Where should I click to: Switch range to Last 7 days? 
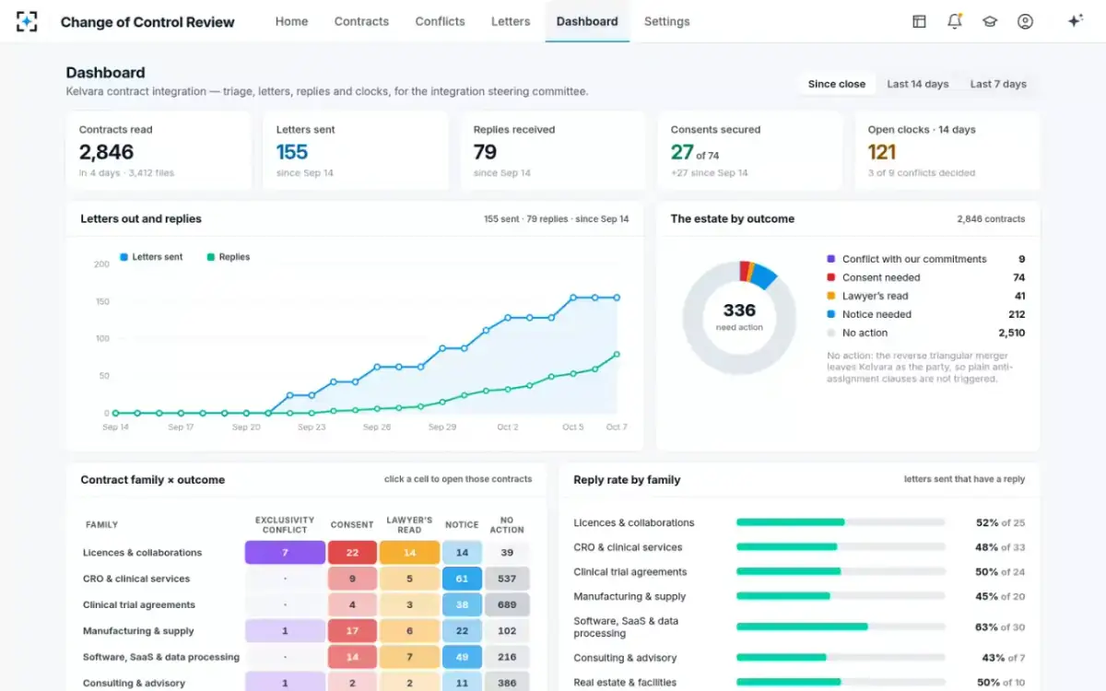click(x=998, y=84)
